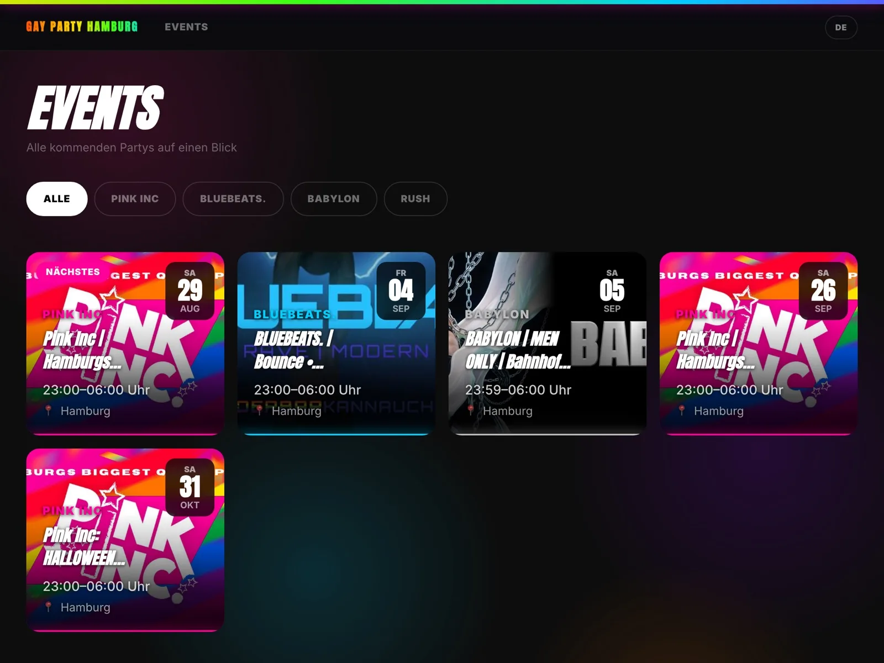This screenshot has height=663, width=884.
Task: Click the location pin on the Bluebeats card
Action: (260, 411)
